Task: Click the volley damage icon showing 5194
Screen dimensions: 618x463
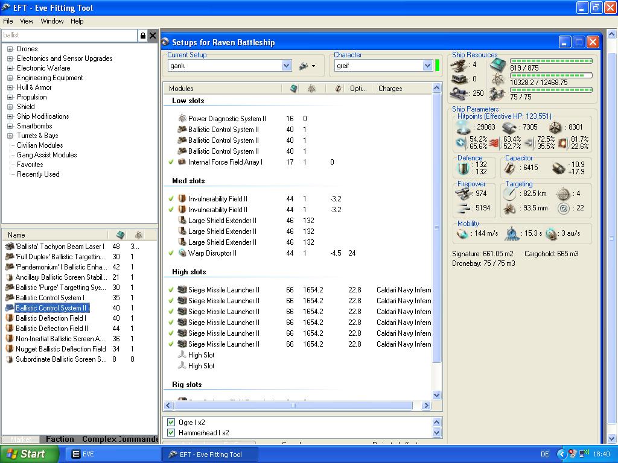Action: (463, 208)
